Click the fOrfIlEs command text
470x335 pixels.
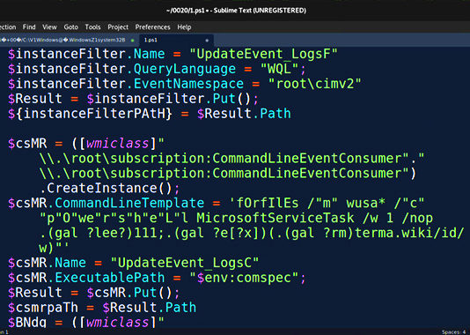click(x=268, y=204)
